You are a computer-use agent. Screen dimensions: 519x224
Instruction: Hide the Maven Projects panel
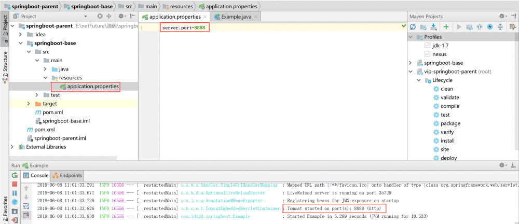tap(513, 16)
